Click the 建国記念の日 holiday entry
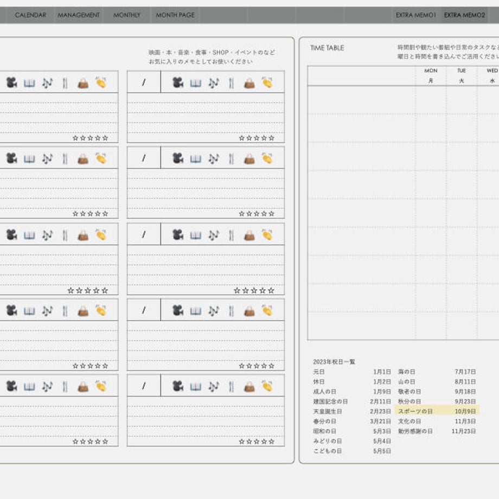This screenshot has height=499, width=499. click(x=330, y=401)
